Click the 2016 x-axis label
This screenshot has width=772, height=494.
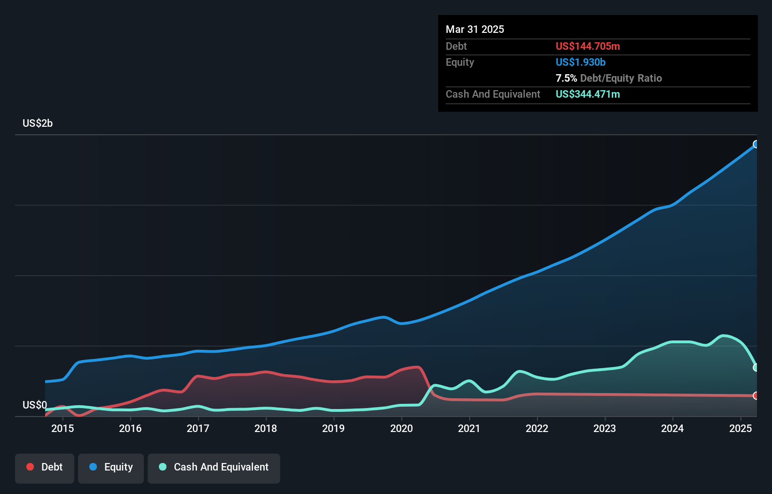[x=130, y=428]
